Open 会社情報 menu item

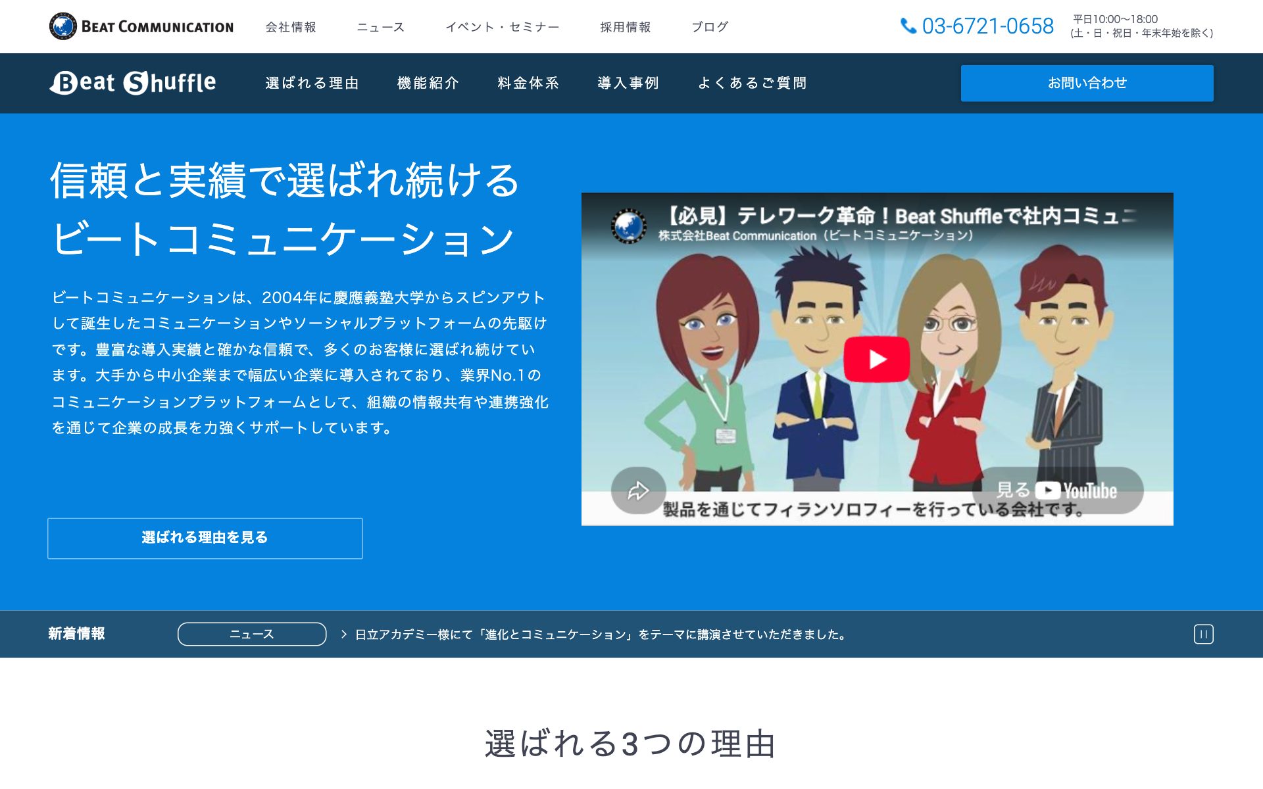pyautogui.click(x=291, y=27)
